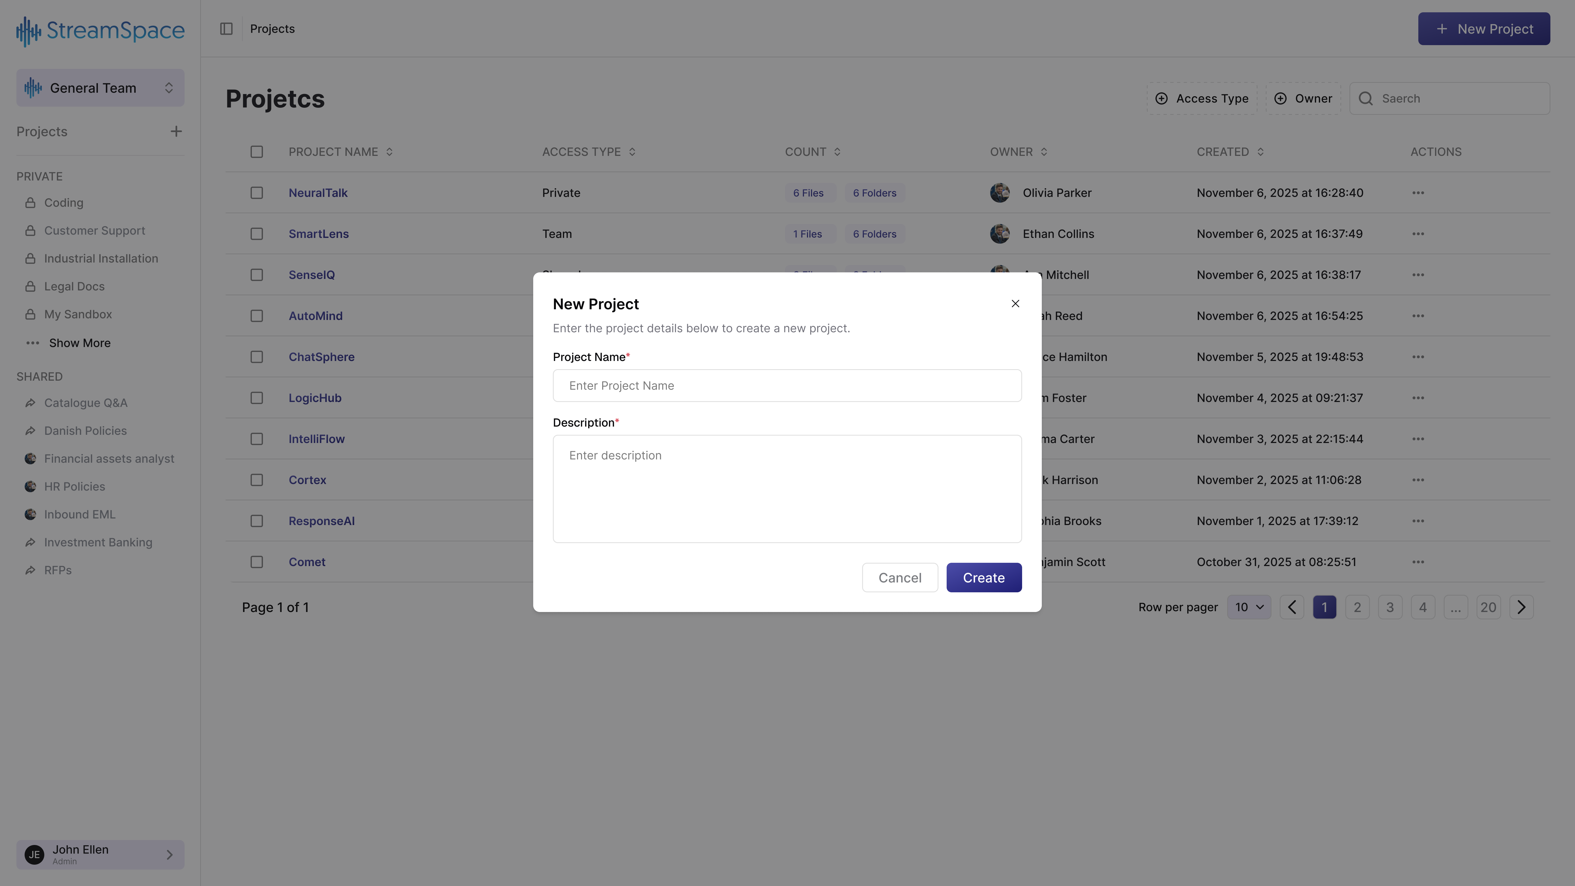The width and height of the screenshot is (1575, 886).
Task: Add a project with the plus icon beside Projects
Action: tap(176, 132)
